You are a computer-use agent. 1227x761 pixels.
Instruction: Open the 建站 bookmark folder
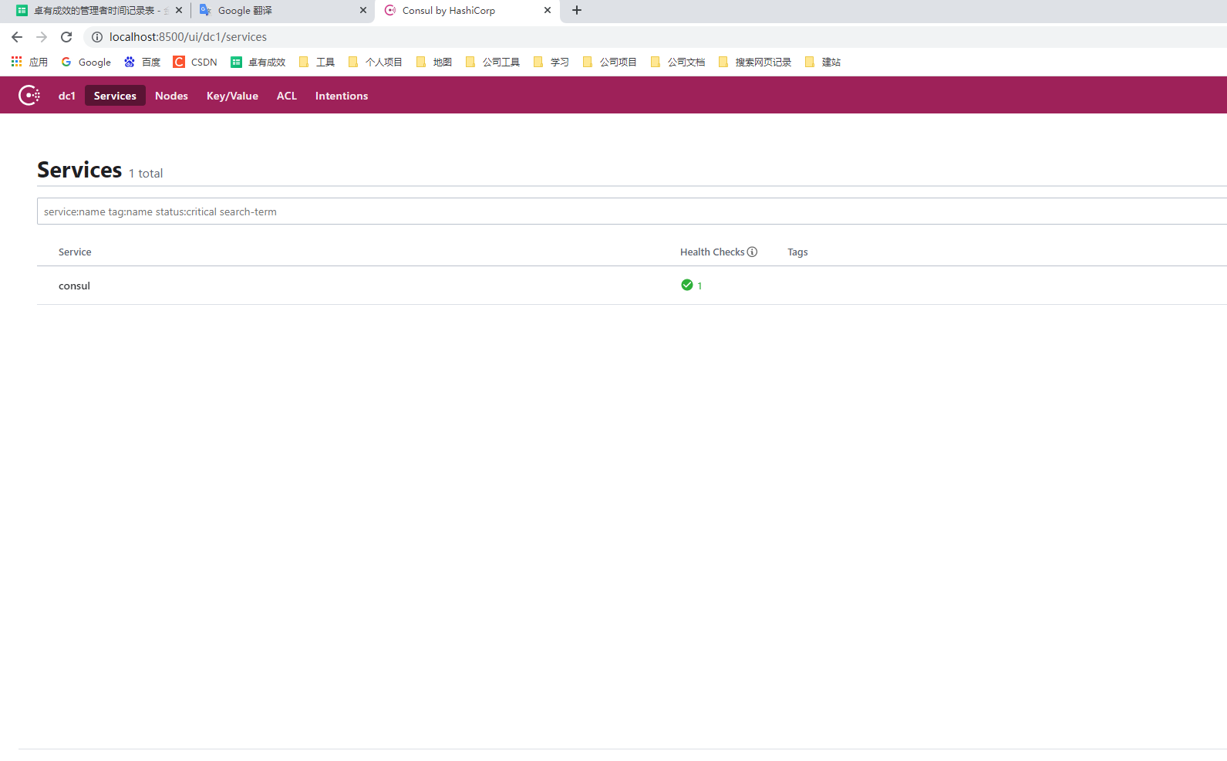[x=823, y=62]
